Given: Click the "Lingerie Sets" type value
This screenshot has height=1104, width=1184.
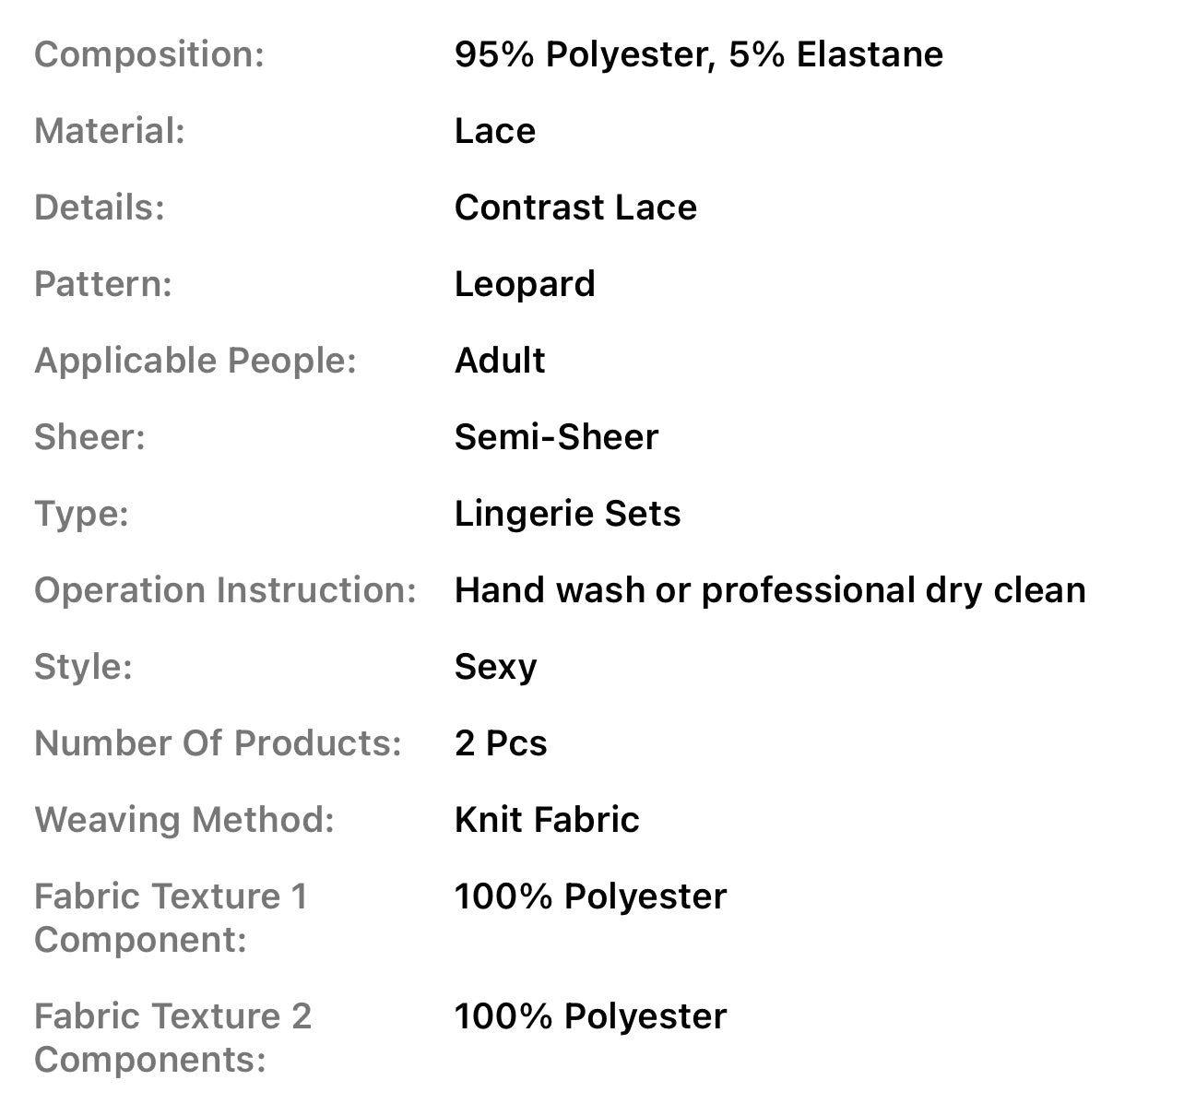Looking at the screenshot, I should click(567, 514).
